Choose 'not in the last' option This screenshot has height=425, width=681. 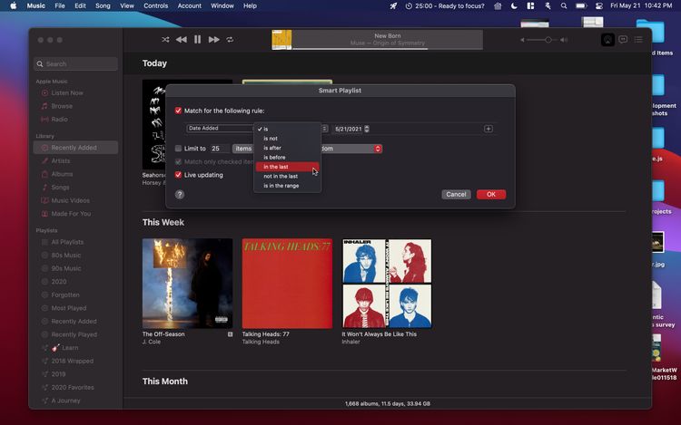click(287, 177)
